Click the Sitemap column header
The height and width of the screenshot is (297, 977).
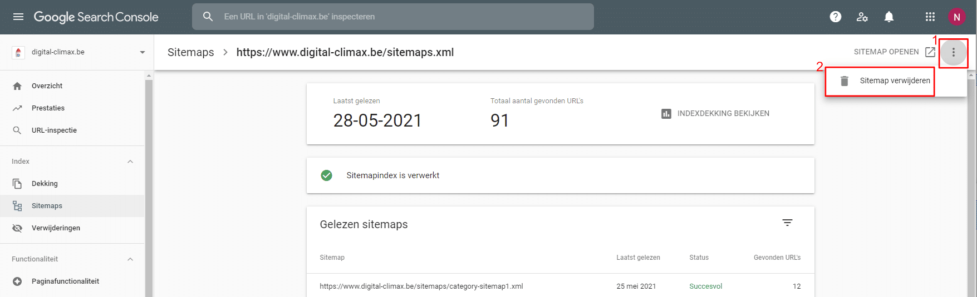pyautogui.click(x=332, y=258)
